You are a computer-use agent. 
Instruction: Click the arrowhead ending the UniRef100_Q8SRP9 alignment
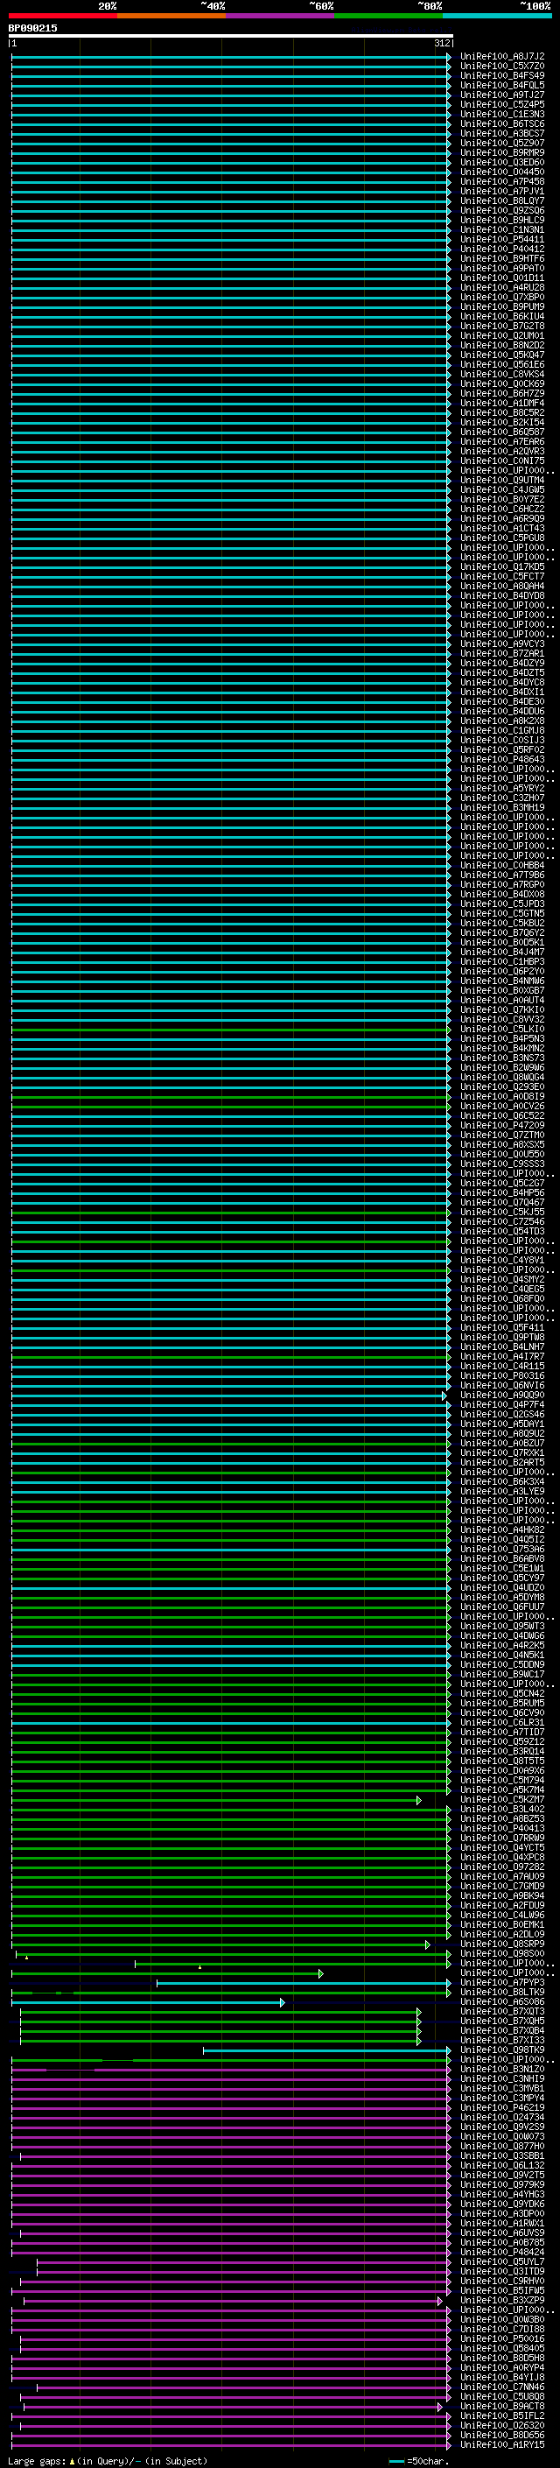coord(428,1944)
